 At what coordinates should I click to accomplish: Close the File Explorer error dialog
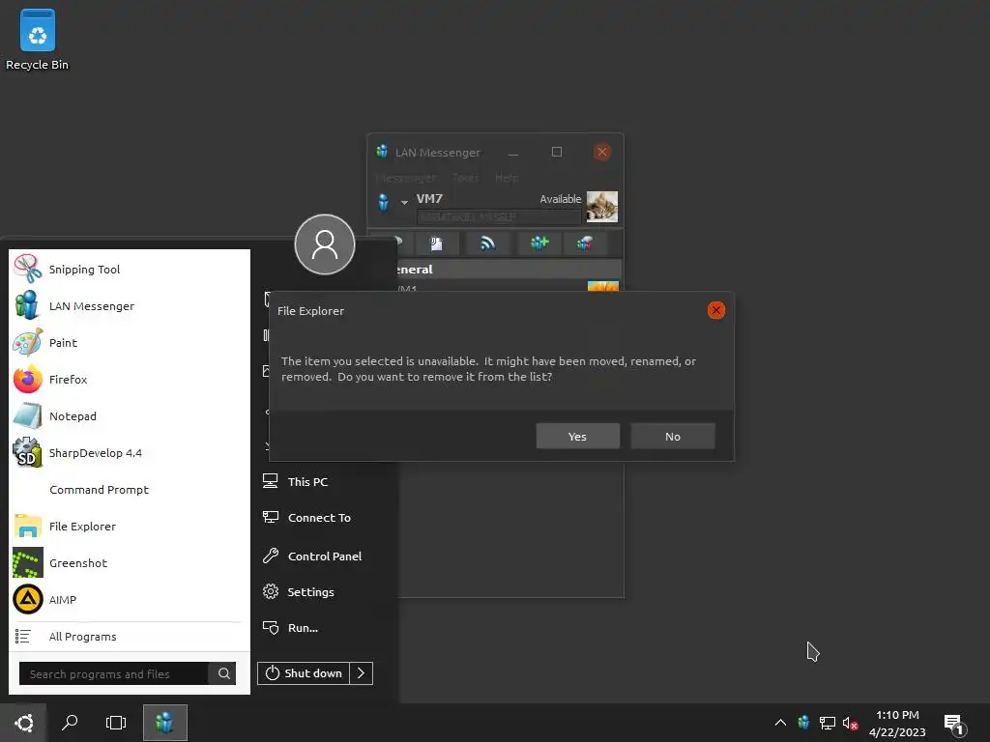point(716,310)
